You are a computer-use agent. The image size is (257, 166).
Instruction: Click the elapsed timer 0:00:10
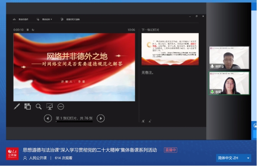[19, 30]
